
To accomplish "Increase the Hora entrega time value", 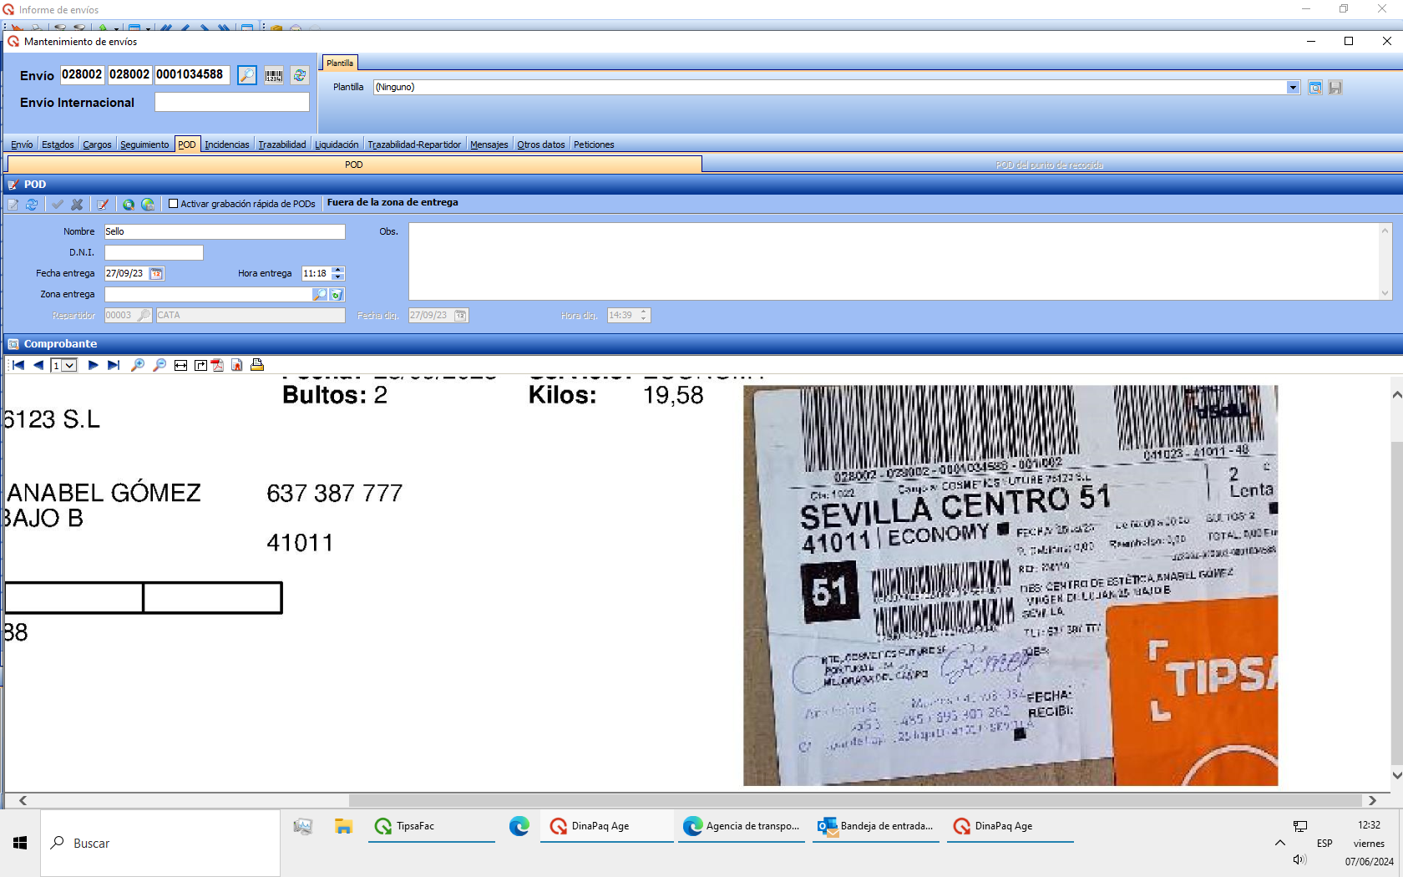I will (337, 270).
